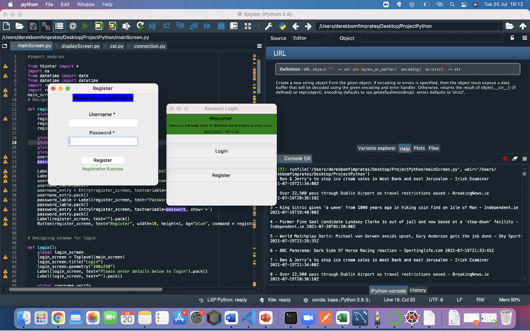Expand working directory path dropdown
Image resolution: width=530 pixels, height=331 pixels.
500,26
